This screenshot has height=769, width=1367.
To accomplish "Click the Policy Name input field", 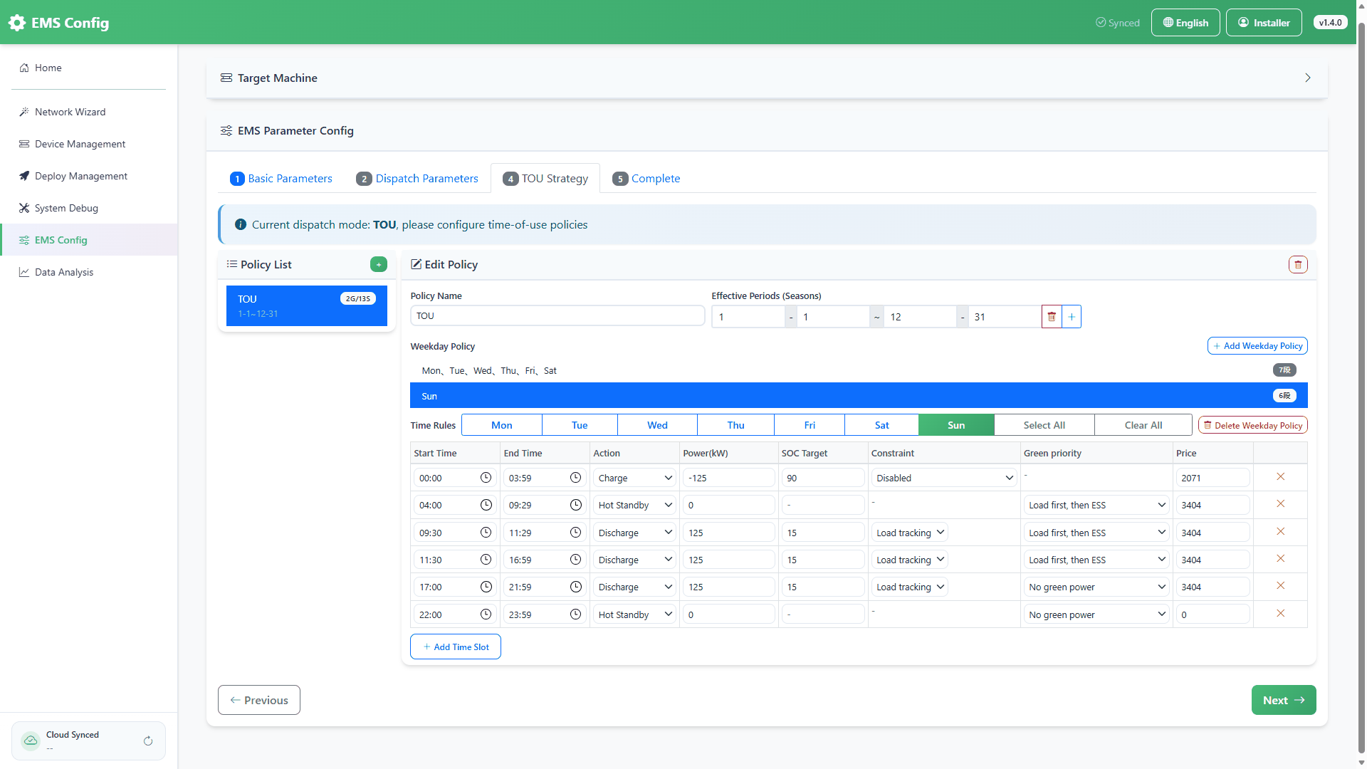I will click(557, 316).
